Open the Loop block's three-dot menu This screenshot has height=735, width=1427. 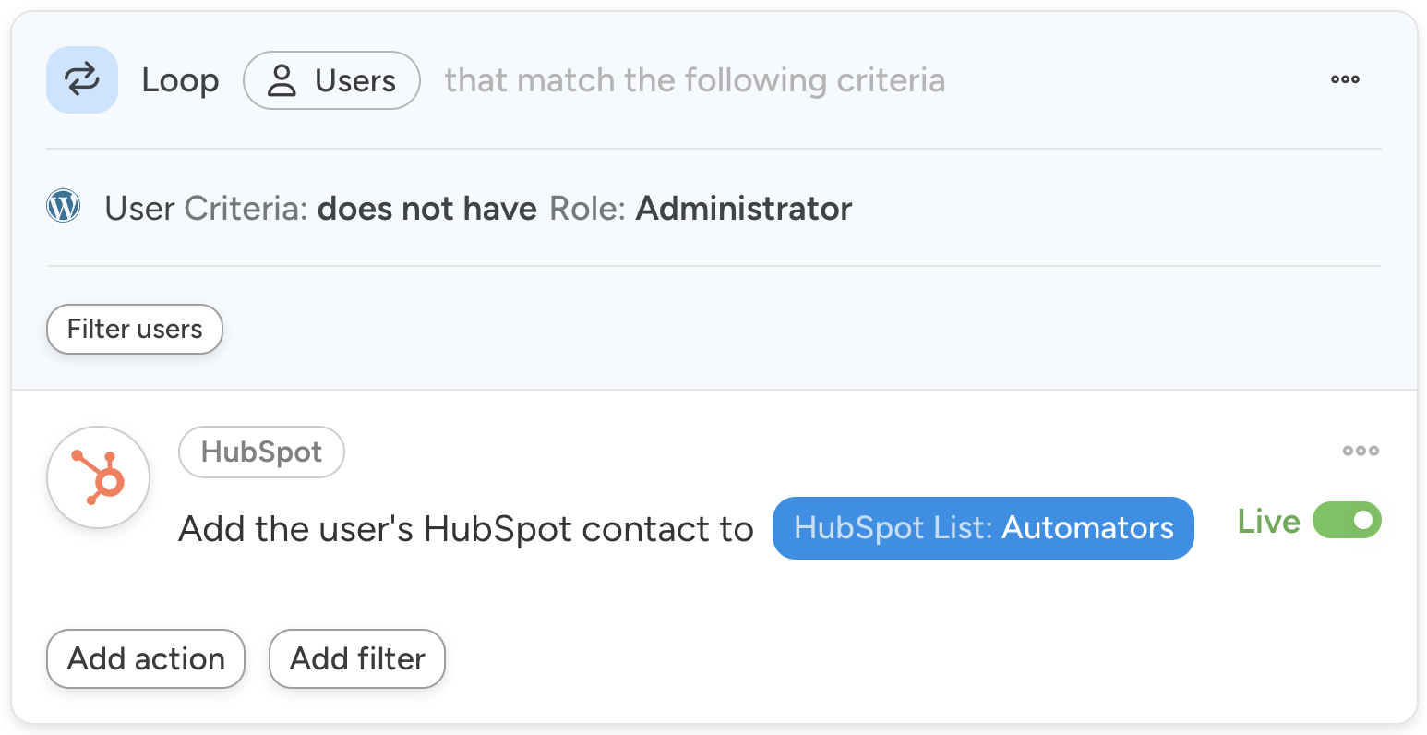click(x=1345, y=80)
